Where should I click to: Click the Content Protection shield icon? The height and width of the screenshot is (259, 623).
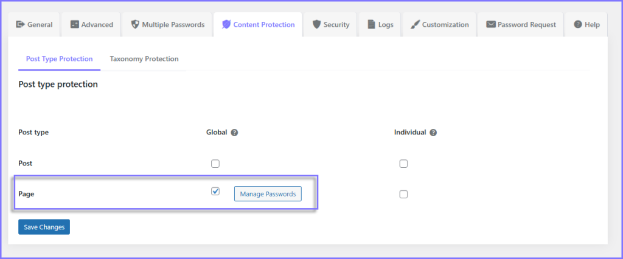click(226, 25)
